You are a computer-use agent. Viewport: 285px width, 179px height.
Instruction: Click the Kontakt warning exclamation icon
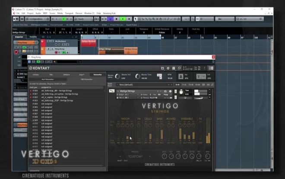click(x=205, y=68)
